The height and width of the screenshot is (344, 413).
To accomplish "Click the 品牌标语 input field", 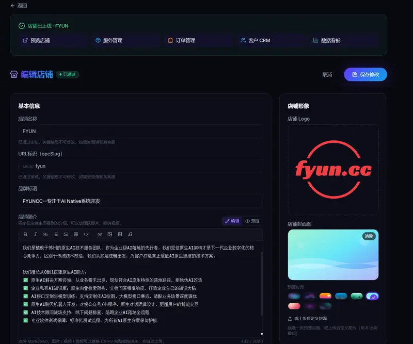I will tap(140, 201).
